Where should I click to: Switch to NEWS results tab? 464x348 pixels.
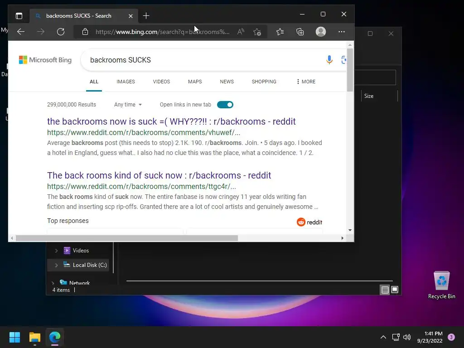click(227, 82)
